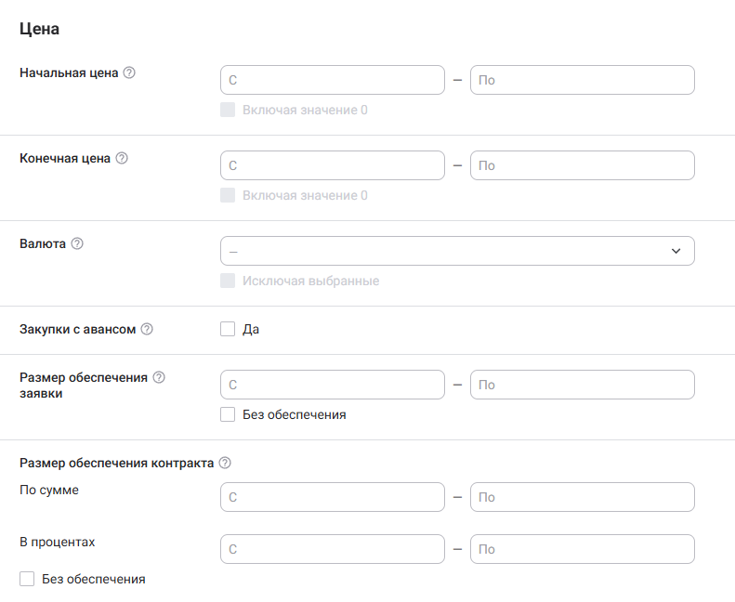Click the По сумме 'С' input
735x602 pixels.
click(x=333, y=497)
